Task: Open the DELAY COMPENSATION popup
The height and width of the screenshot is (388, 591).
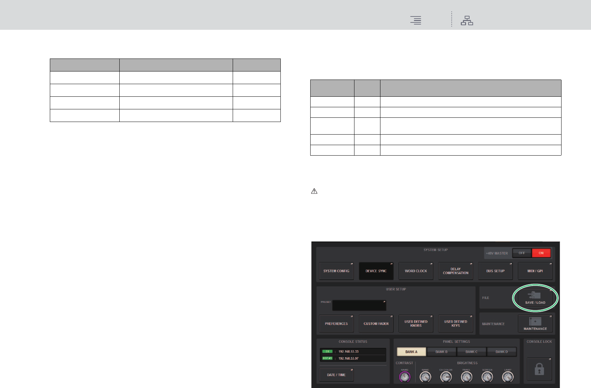Action: tap(456, 271)
